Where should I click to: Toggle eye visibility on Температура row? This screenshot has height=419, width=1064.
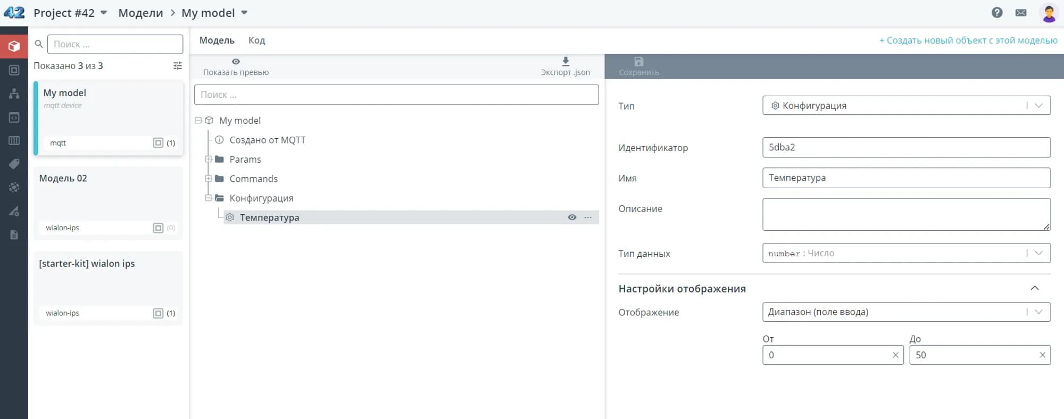572,217
